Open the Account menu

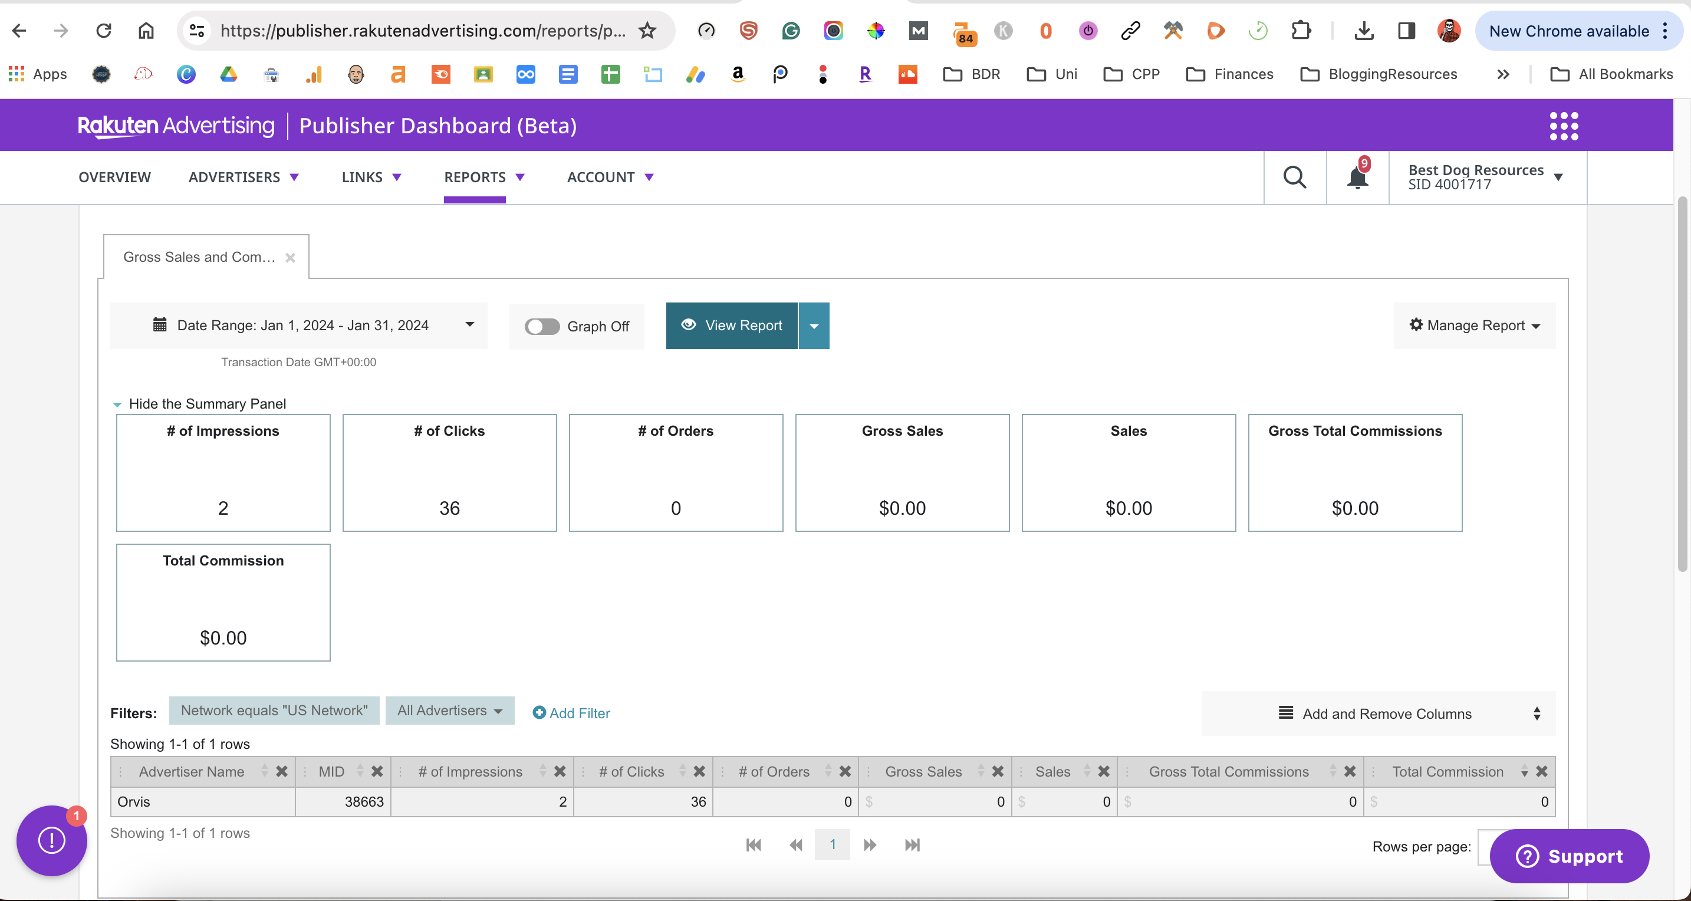click(610, 177)
